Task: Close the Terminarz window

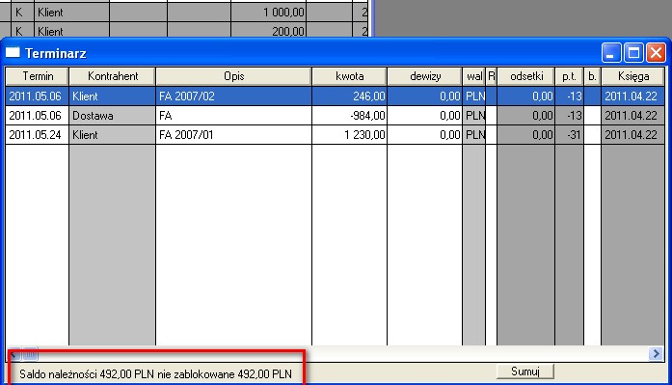Action: (x=657, y=53)
